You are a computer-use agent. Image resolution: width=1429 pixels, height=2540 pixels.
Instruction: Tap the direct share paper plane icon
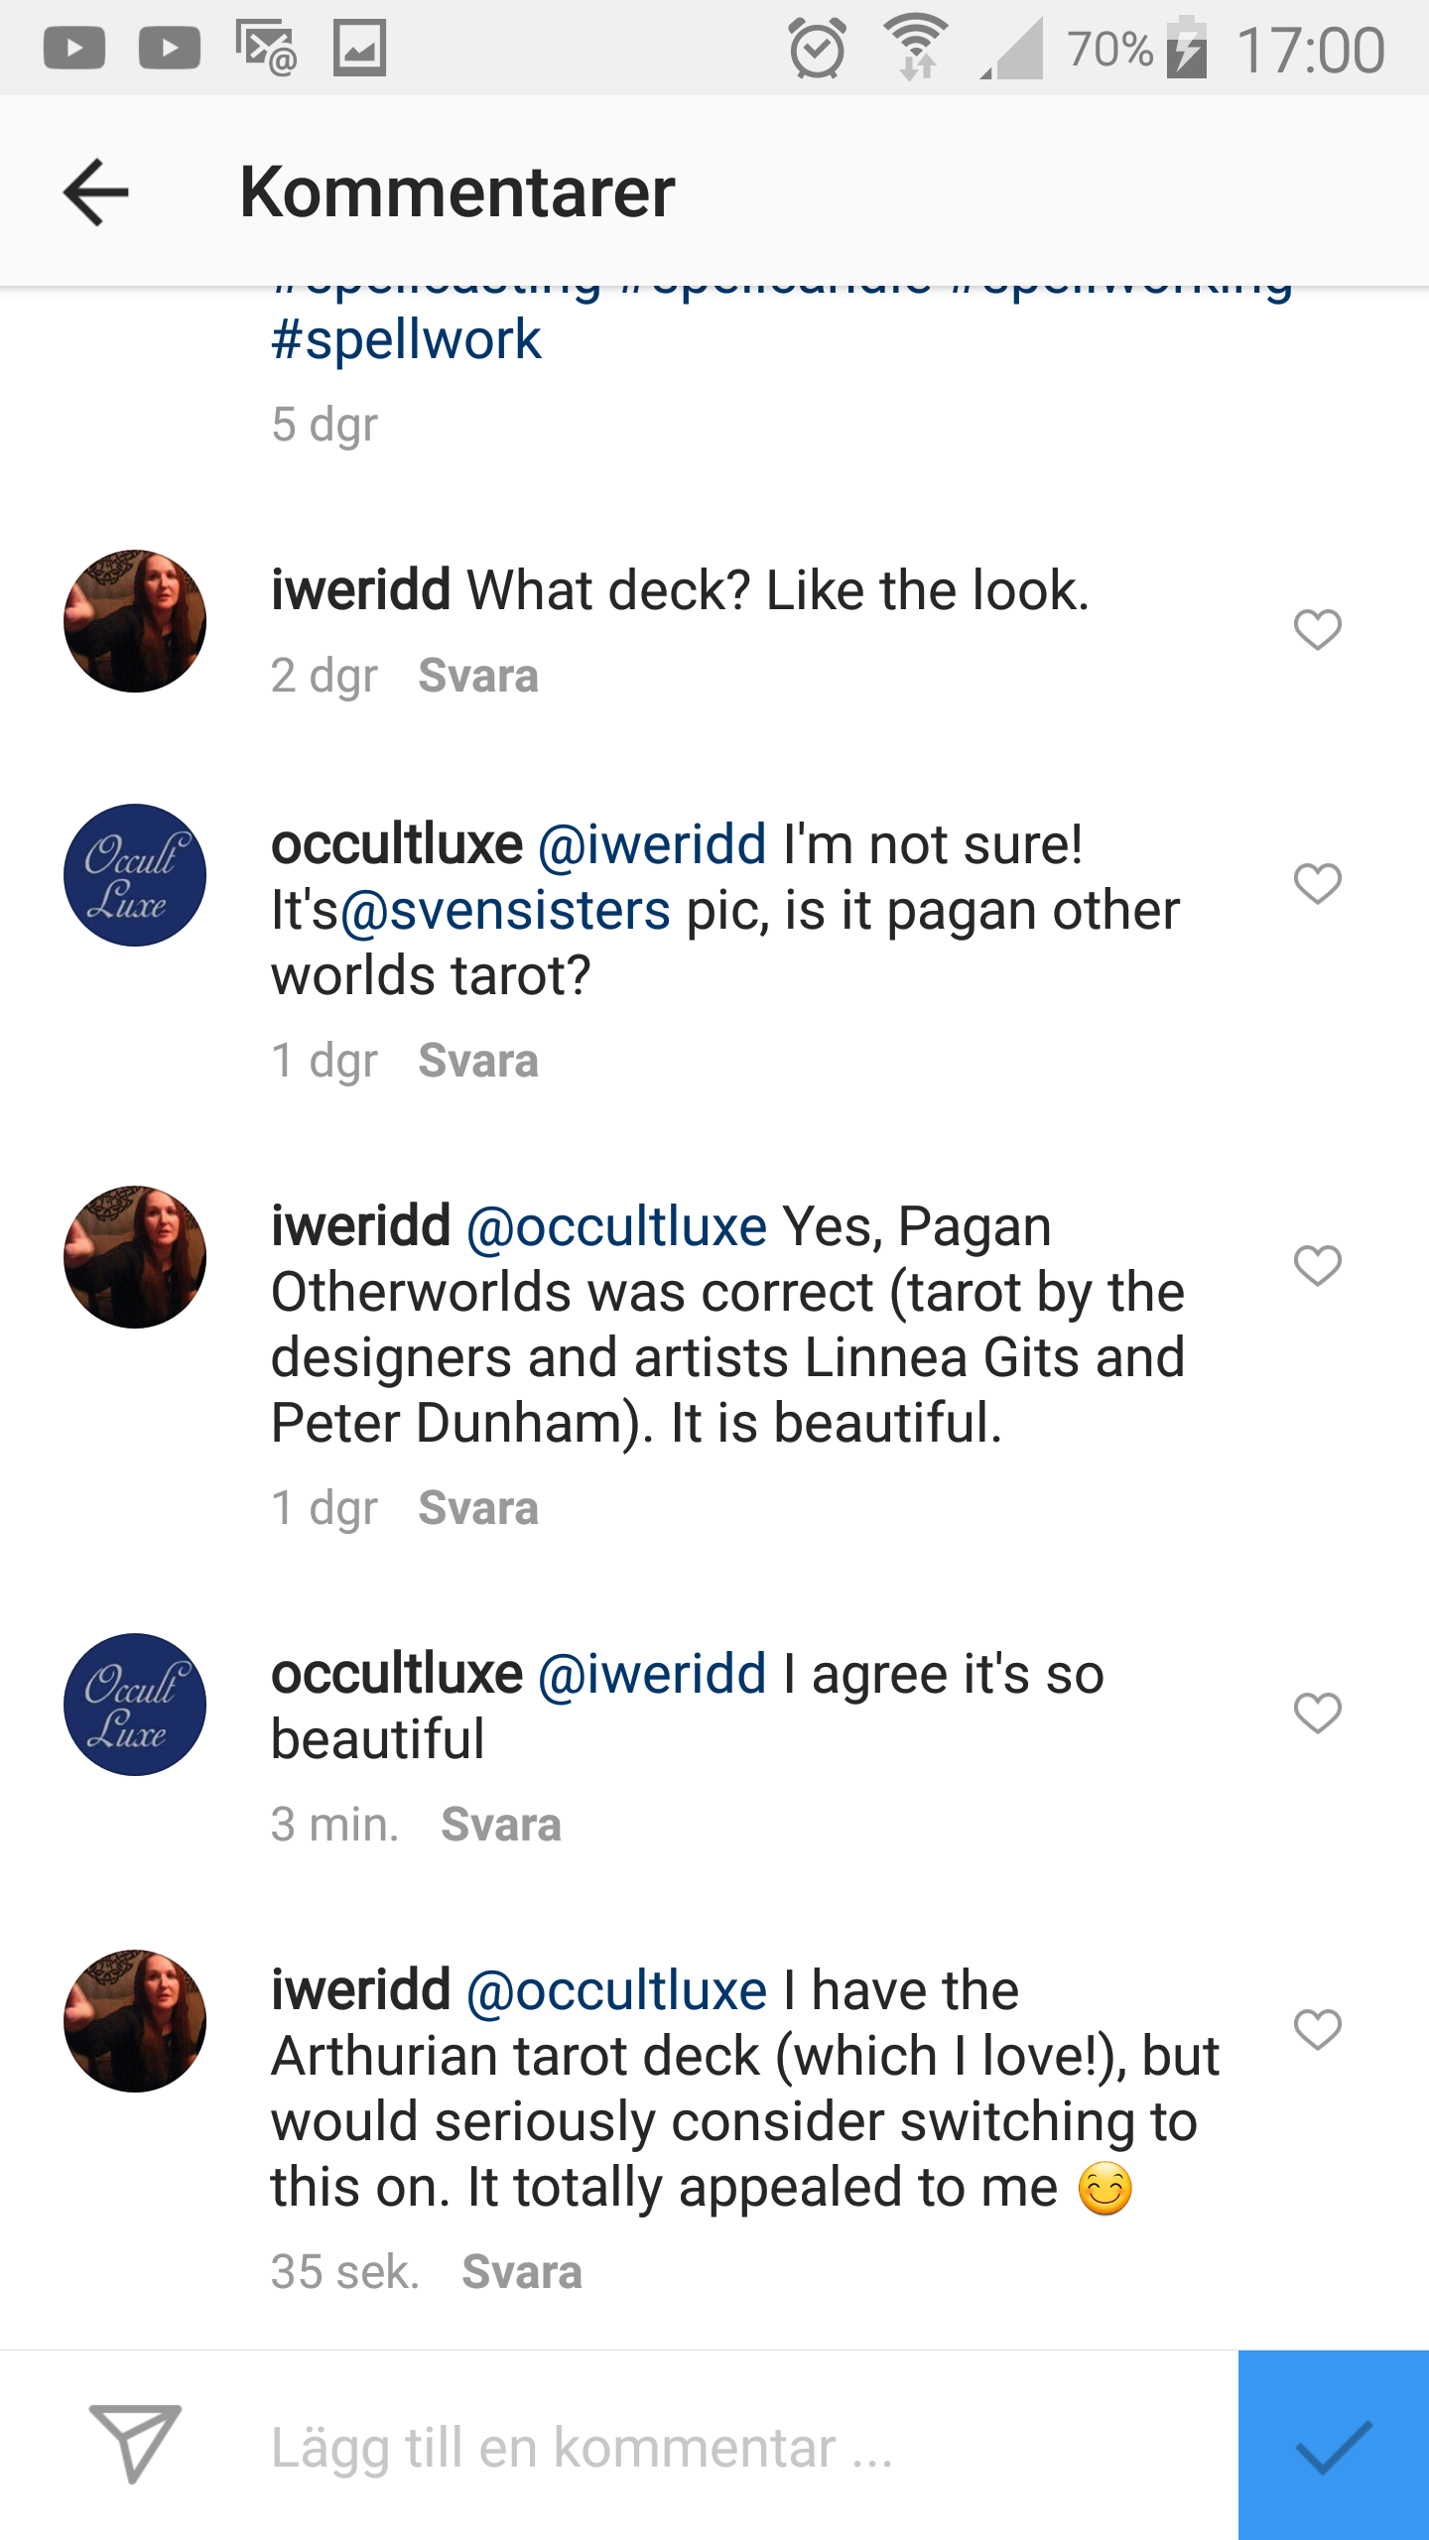point(135,2444)
